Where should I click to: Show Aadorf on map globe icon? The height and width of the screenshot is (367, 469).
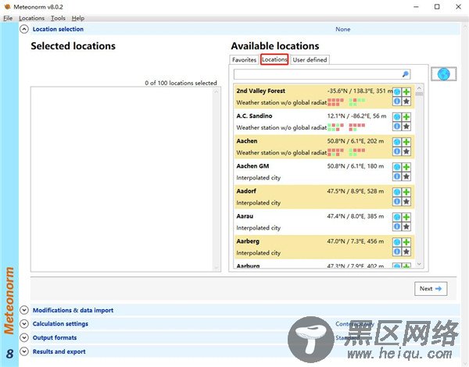397,192
